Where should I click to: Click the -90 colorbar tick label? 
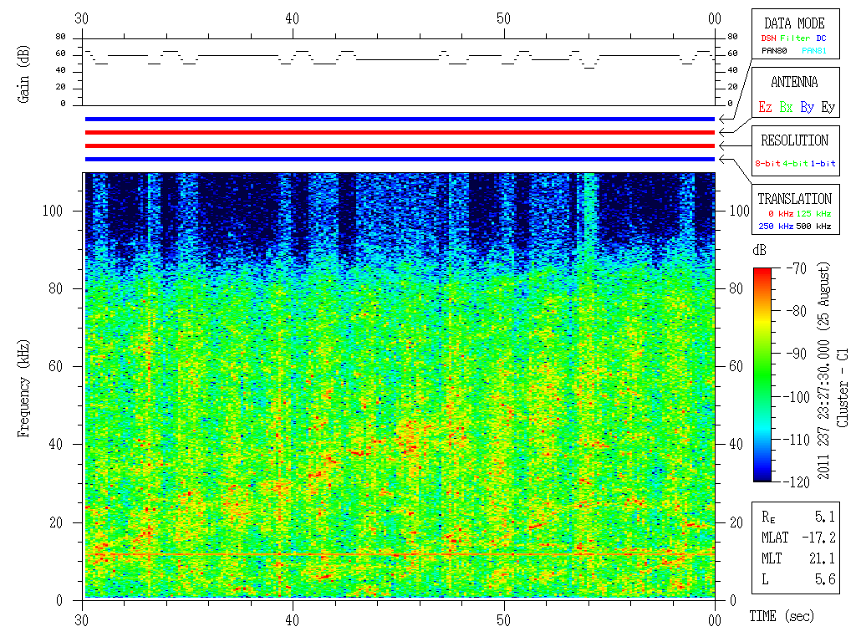coord(796,354)
